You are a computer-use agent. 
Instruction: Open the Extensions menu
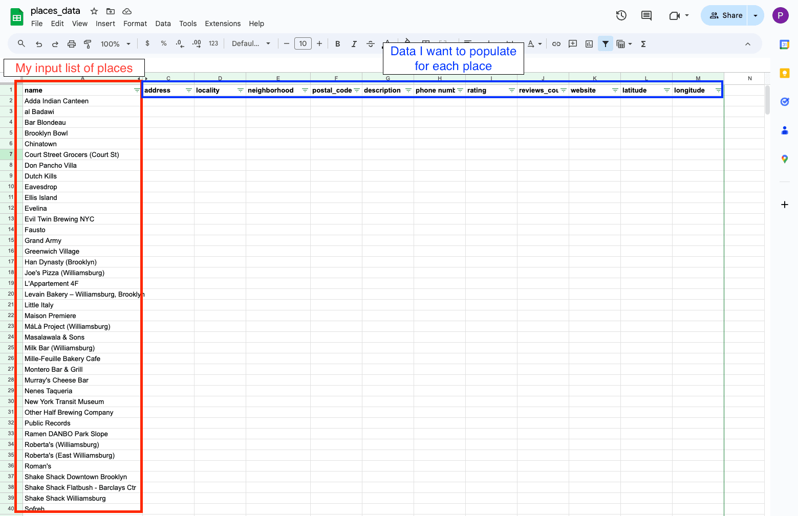(223, 24)
